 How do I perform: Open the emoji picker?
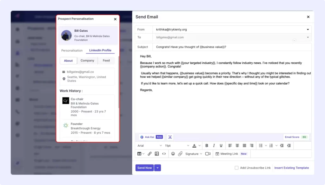(x=173, y=154)
